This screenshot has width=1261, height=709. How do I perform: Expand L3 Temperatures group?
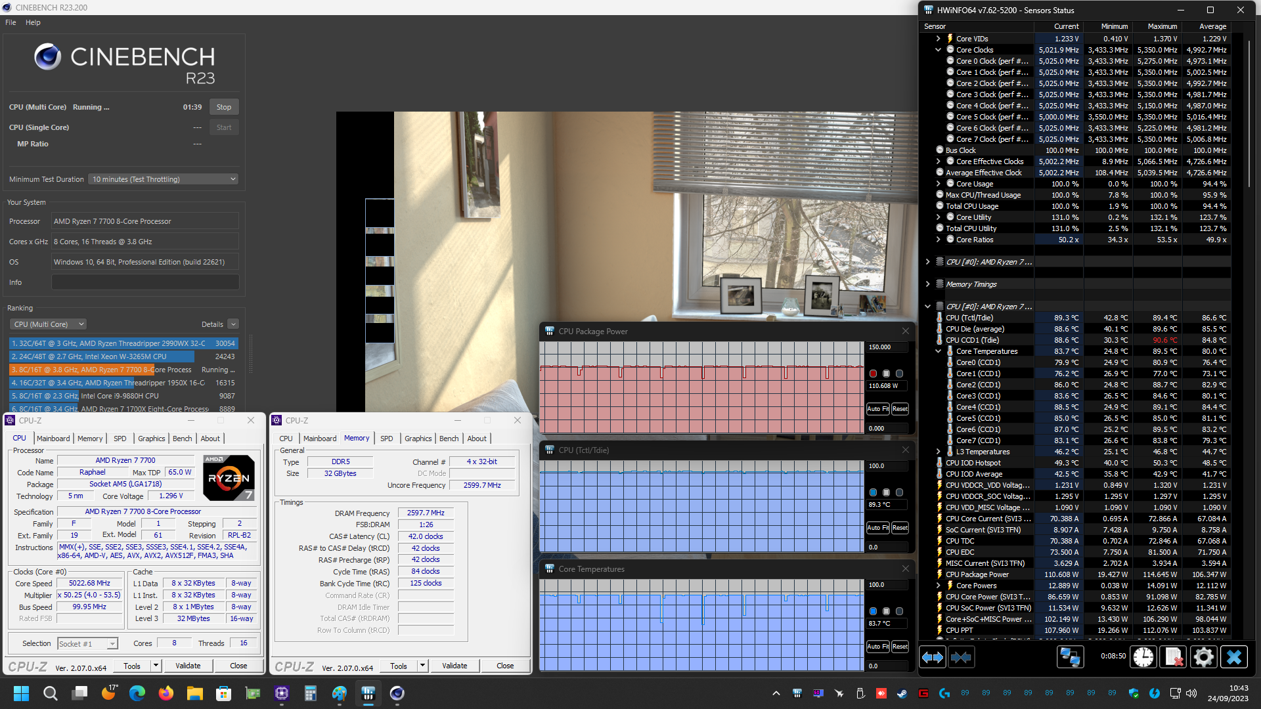pyautogui.click(x=939, y=452)
